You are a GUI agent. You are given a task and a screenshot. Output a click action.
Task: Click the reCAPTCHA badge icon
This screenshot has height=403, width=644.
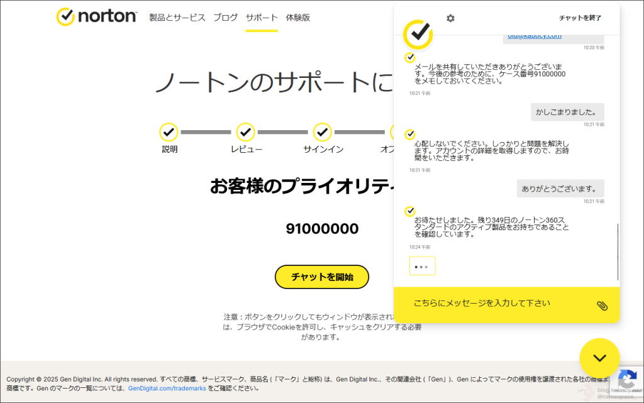click(626, 380)
